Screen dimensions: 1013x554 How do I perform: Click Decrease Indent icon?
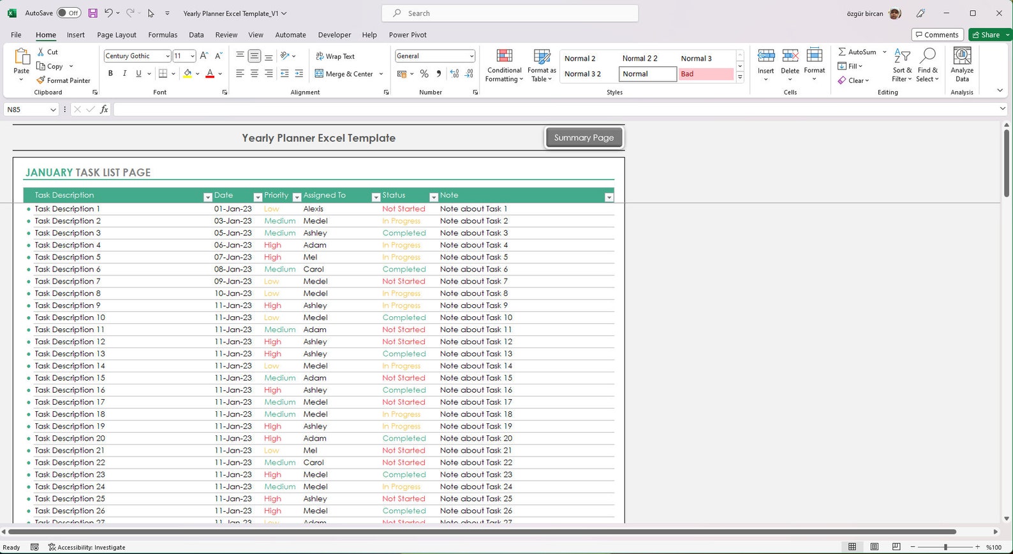coord(285,74)
